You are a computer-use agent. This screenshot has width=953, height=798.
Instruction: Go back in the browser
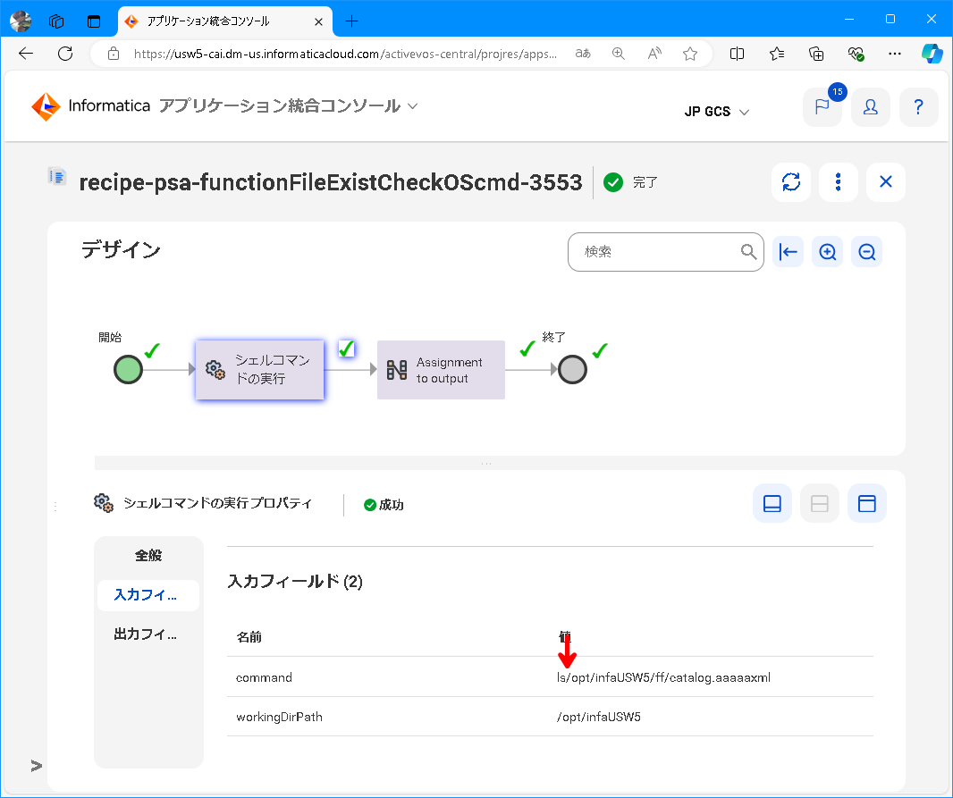click(x=26, y=54)
